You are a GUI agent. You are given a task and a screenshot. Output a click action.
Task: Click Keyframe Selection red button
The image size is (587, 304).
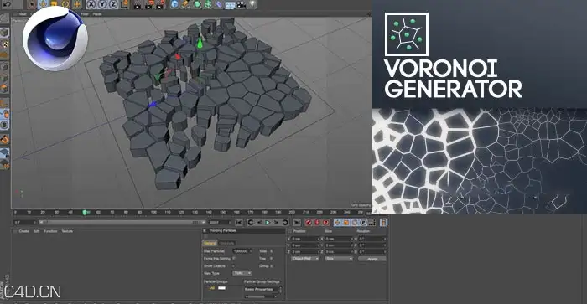coord(326,223)
